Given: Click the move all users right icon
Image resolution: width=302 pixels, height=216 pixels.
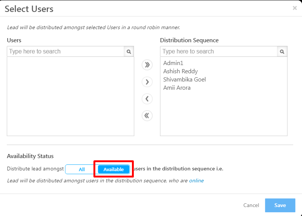Looking at the screenshot, I should click(147, 65).
